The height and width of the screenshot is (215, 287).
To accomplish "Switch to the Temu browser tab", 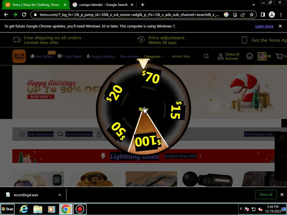I will pyautogui.click(x=36, y=5).
